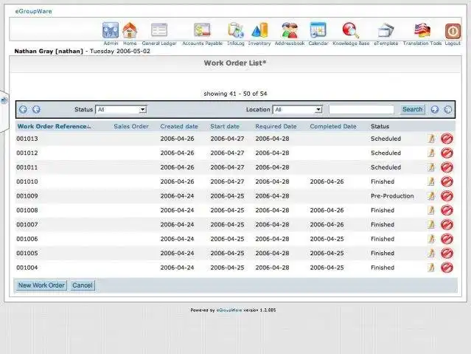Delete work order 001012
471x354 pixels.
[447, 153]
